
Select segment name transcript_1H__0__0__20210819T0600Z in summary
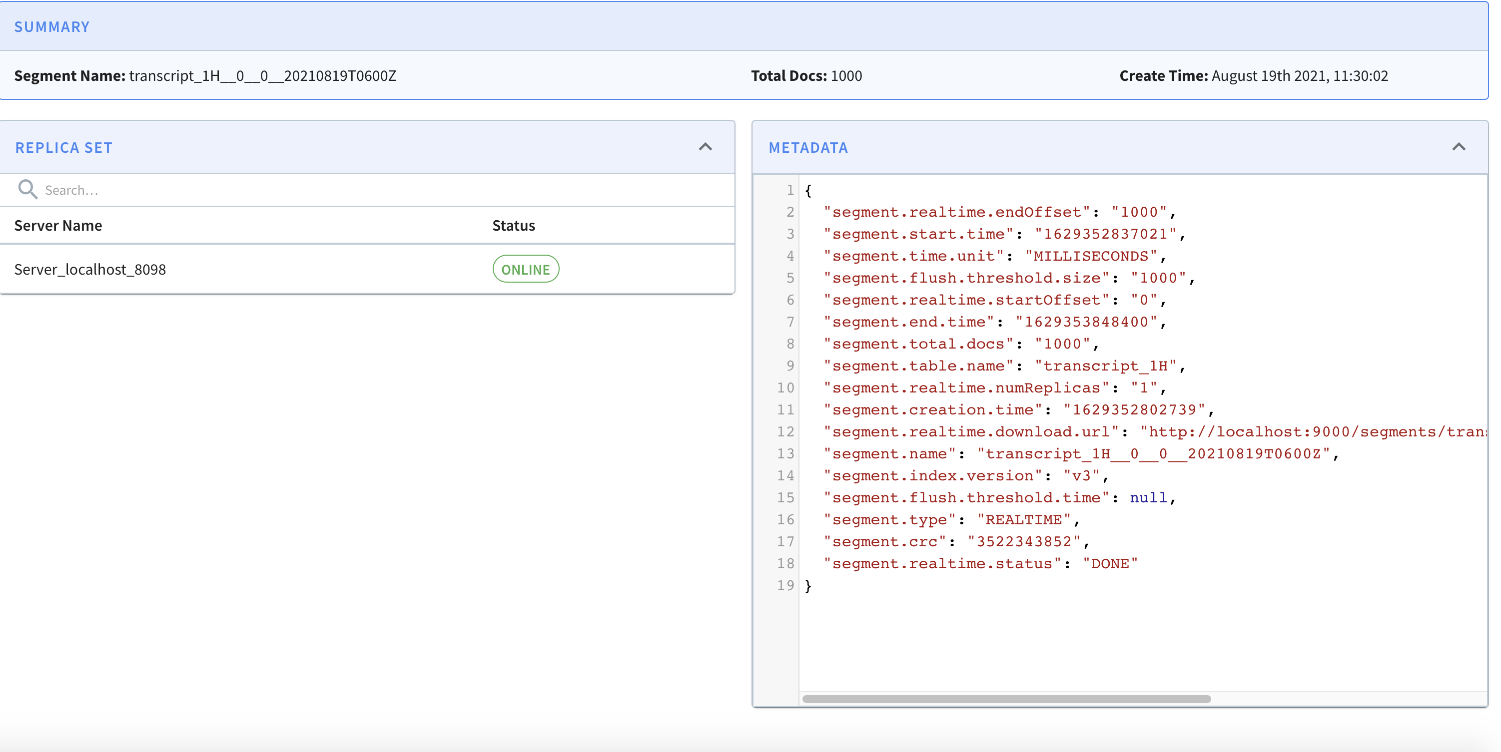[x=263, y=76]
